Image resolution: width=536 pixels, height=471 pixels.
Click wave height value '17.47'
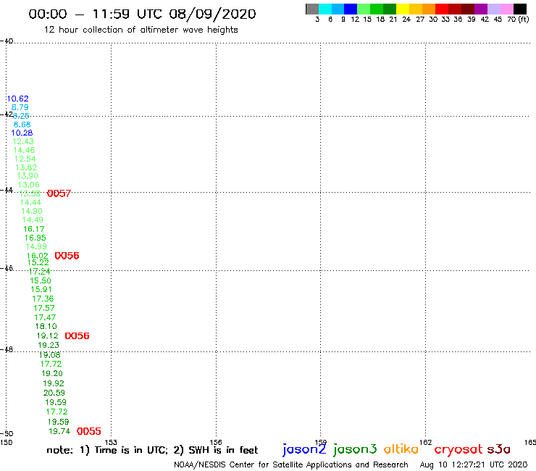[45, 318]
